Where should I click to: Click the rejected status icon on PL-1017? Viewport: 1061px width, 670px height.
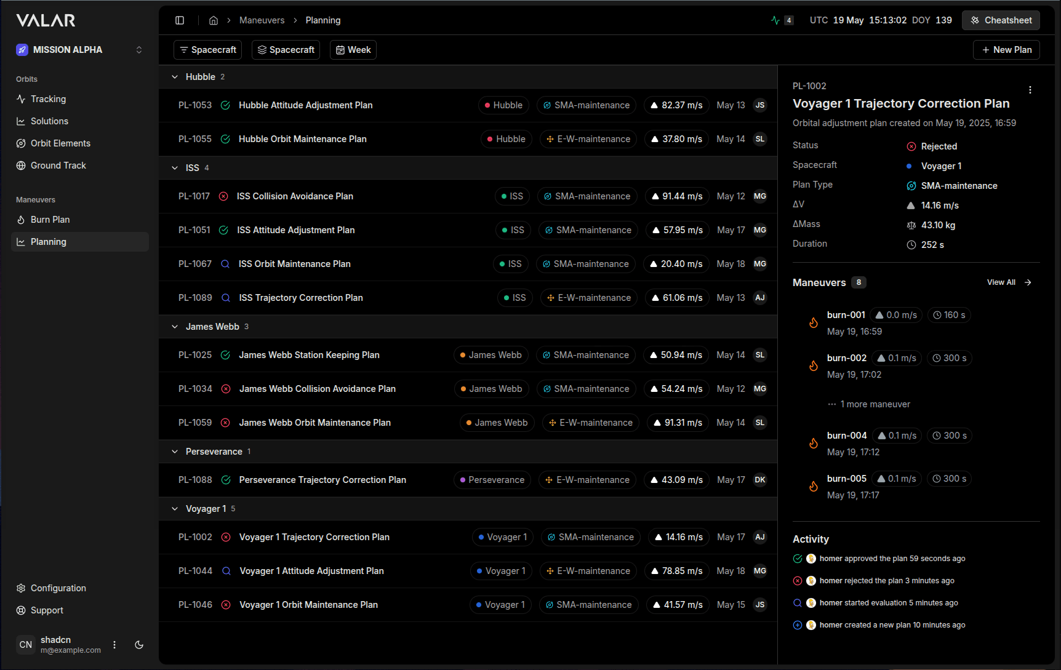tap(225, 196)
